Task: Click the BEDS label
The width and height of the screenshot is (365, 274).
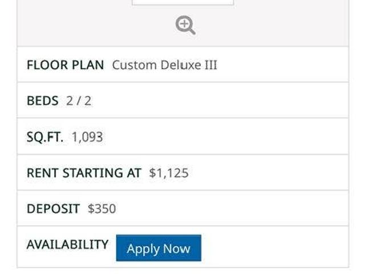Action: point(42,101)
